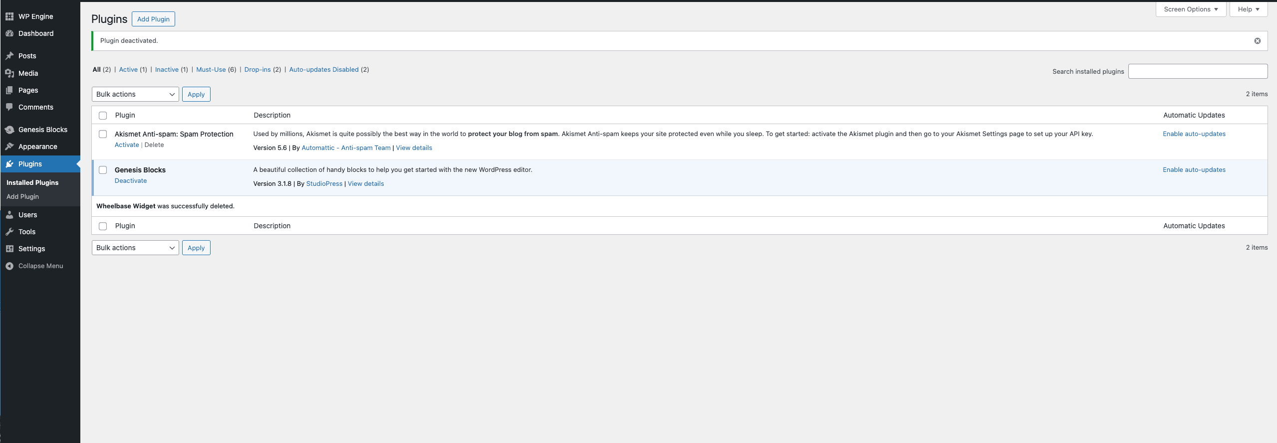
Task: Open the Pages menu
Action: [40, 90]
